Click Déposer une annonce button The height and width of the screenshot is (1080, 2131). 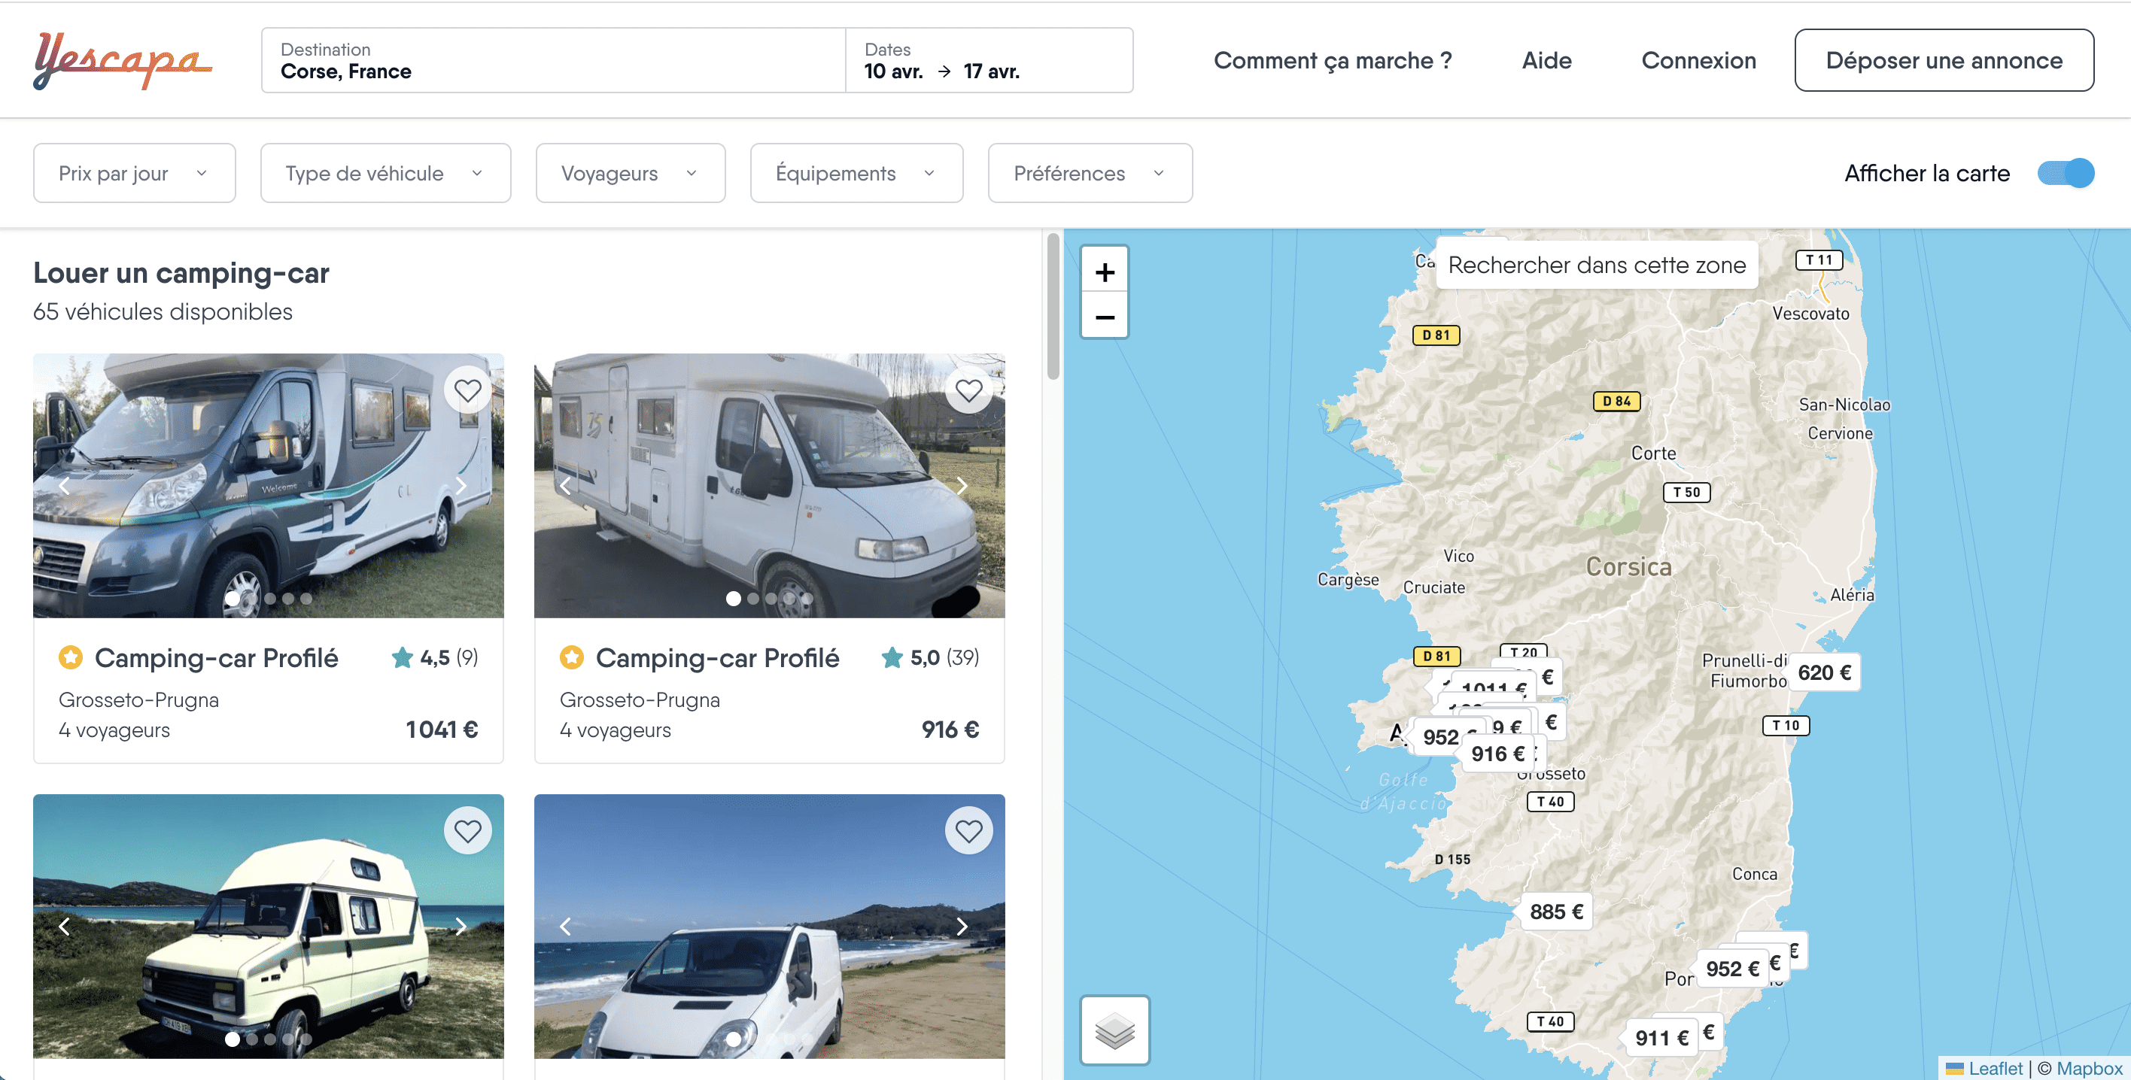(x=1944, y=60)
